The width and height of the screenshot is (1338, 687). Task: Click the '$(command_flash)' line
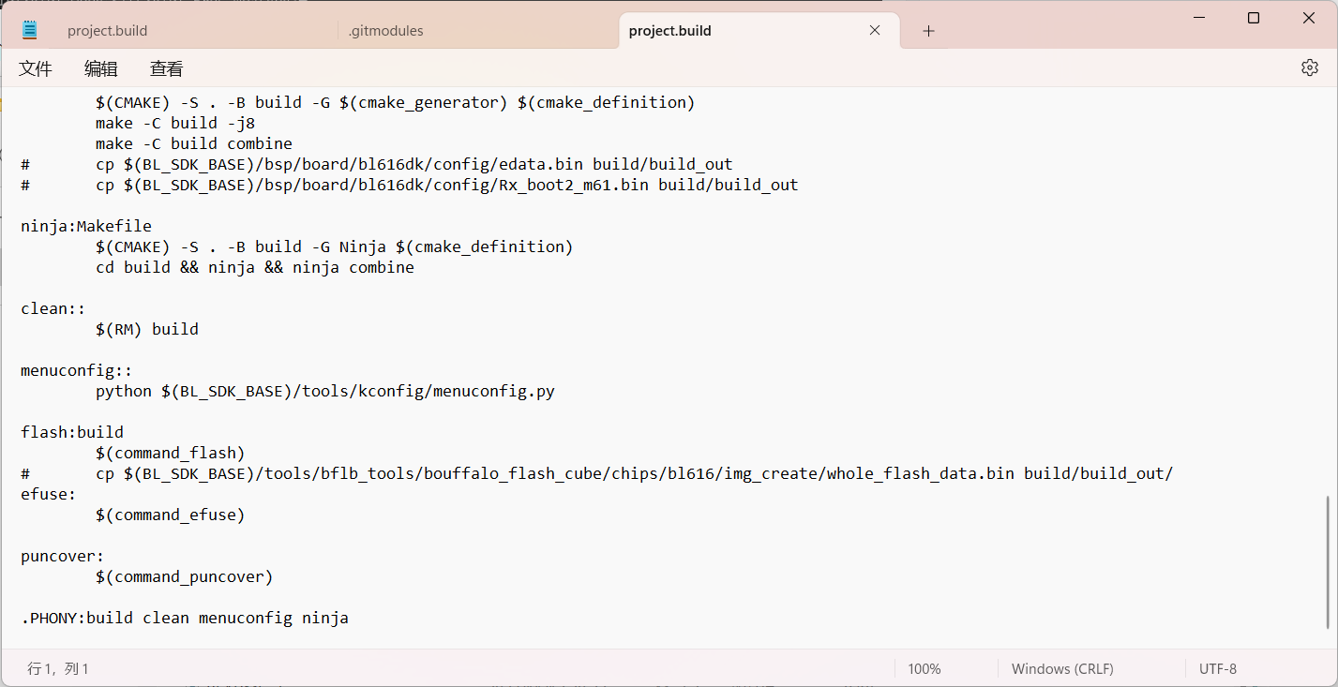pyautogui.click(x=171, y=453)
